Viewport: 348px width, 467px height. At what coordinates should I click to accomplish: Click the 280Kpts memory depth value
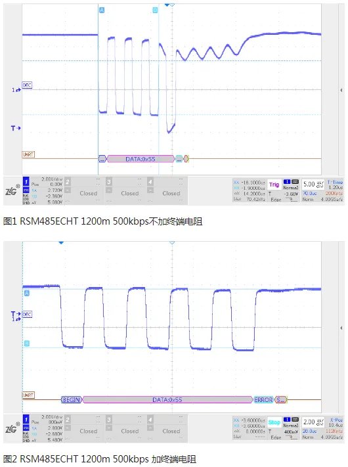click(x=334, y=193)
